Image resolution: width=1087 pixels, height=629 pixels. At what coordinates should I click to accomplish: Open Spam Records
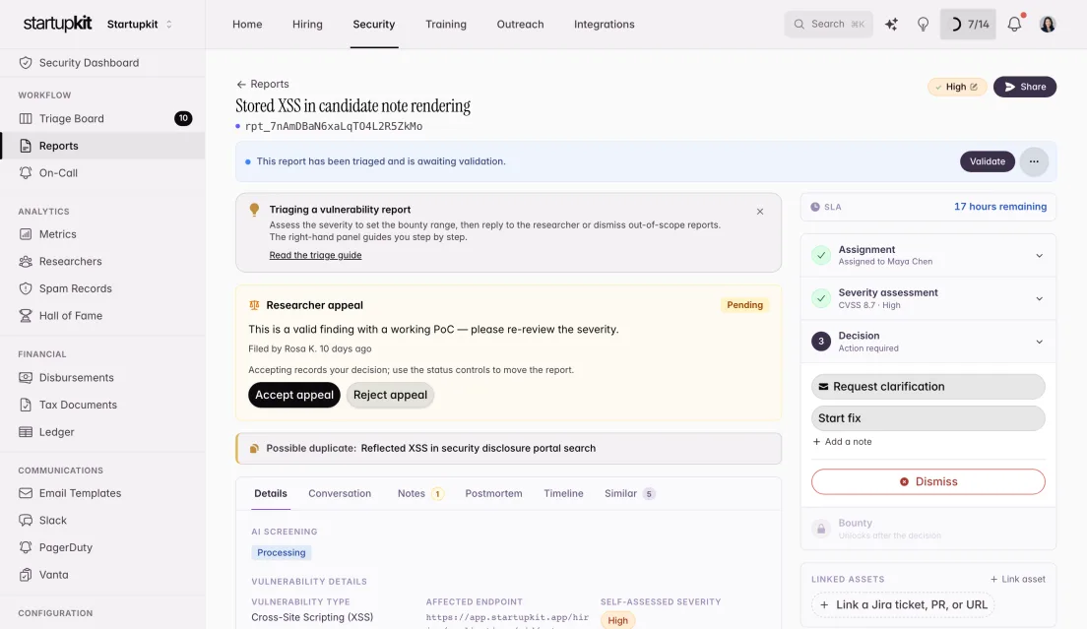[x=102, y=288]
